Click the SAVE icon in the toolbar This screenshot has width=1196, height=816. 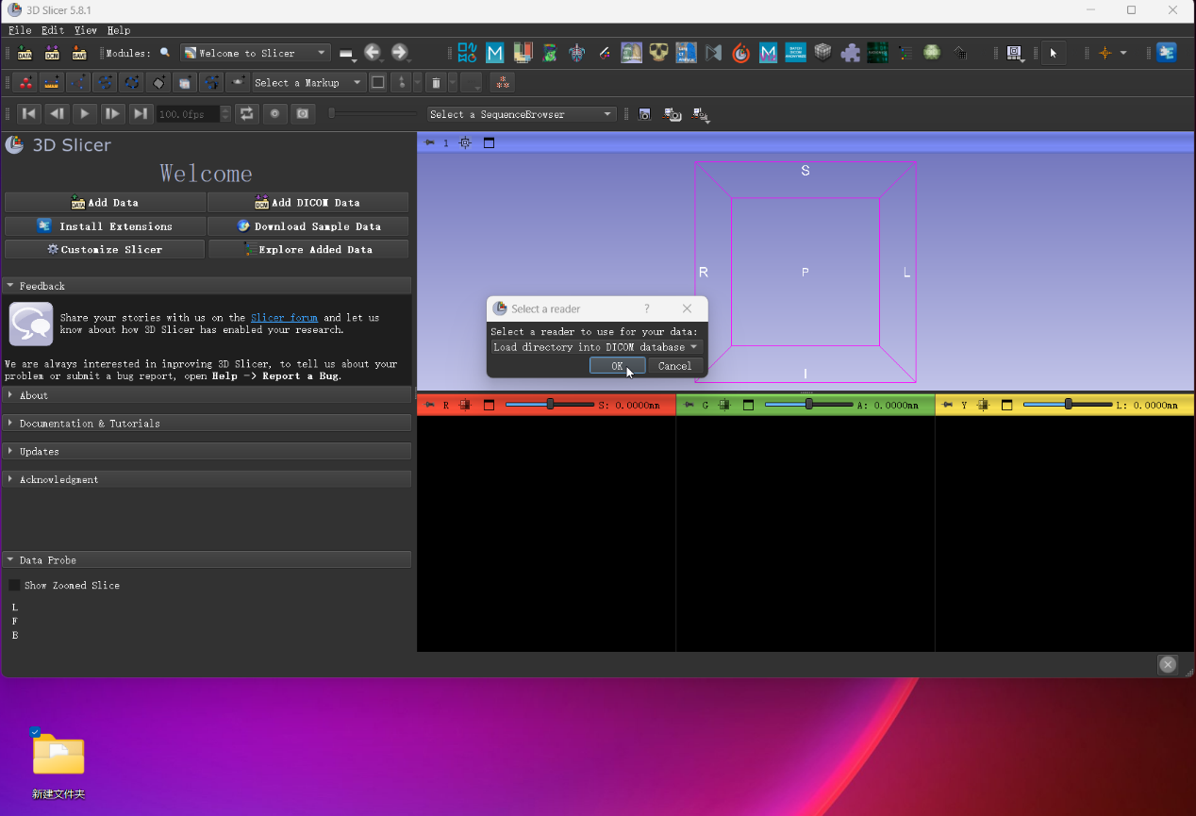(79, 54)
